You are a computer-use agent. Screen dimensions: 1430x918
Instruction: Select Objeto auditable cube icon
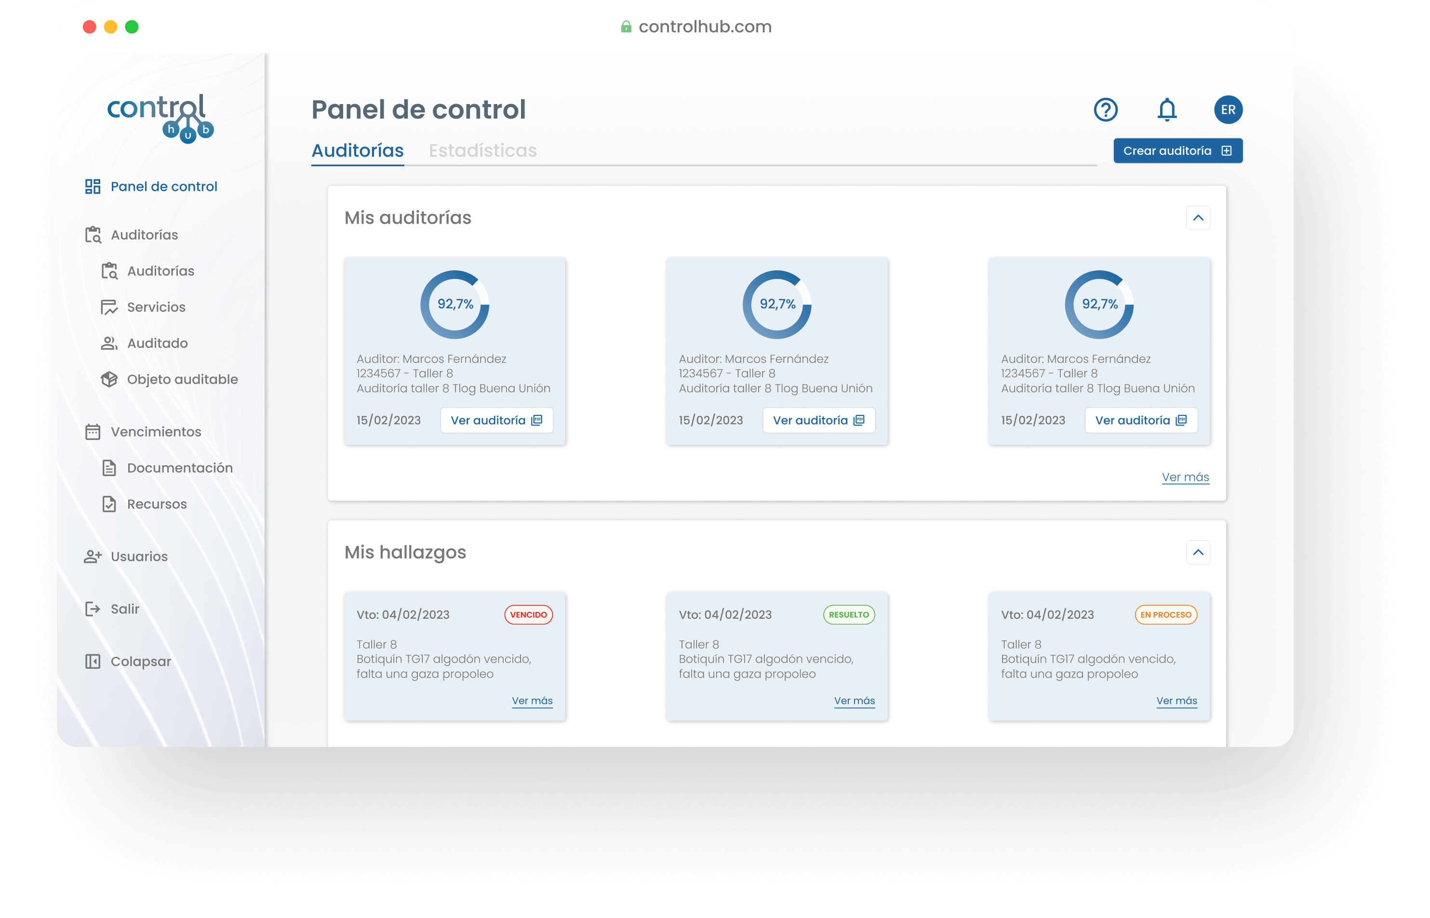pos(109,379)
